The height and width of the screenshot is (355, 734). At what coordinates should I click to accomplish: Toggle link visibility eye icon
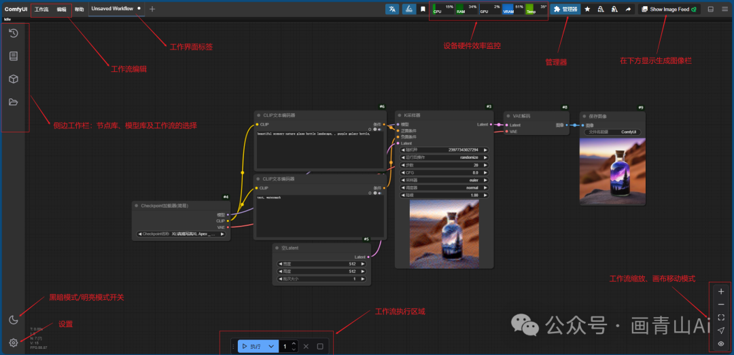[721, 343]
